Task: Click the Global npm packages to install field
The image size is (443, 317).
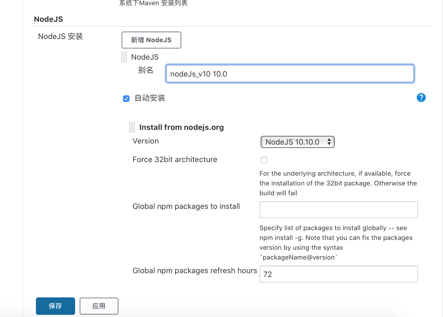Action: pos(339,210)
